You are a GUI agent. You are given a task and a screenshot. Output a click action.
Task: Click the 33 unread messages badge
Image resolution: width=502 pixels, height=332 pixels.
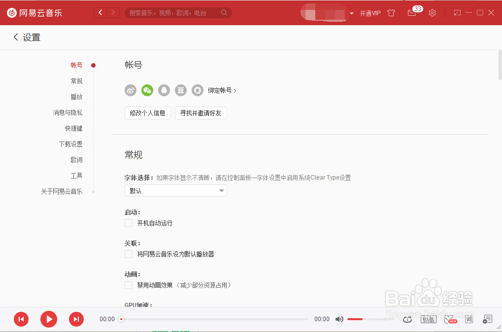pyautogui.click(x=417, y=9)
